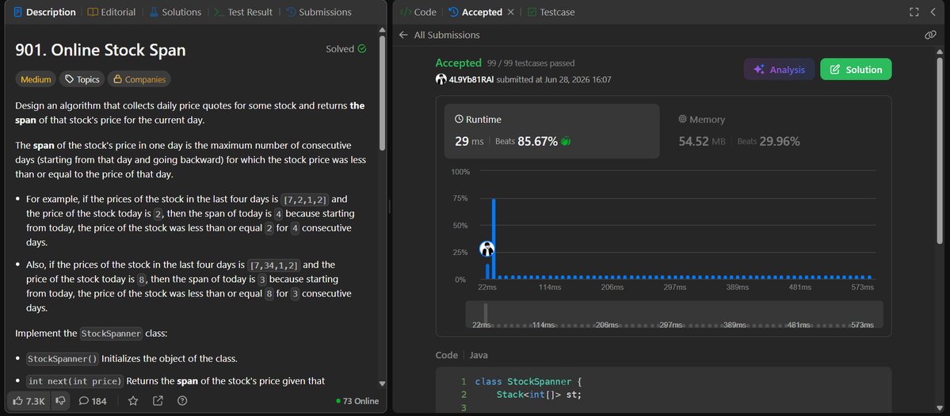Image resolution: width=950 pixels, height=416 pixels.
Task: Star the problem as favorite
Action: pyautogui.click(x=133, y=401)
